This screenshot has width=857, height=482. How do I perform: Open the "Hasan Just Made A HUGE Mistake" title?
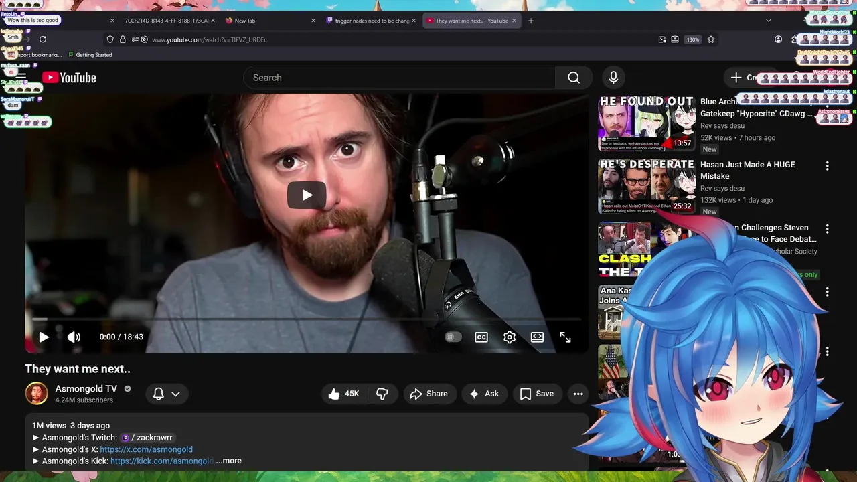(748, 170)
